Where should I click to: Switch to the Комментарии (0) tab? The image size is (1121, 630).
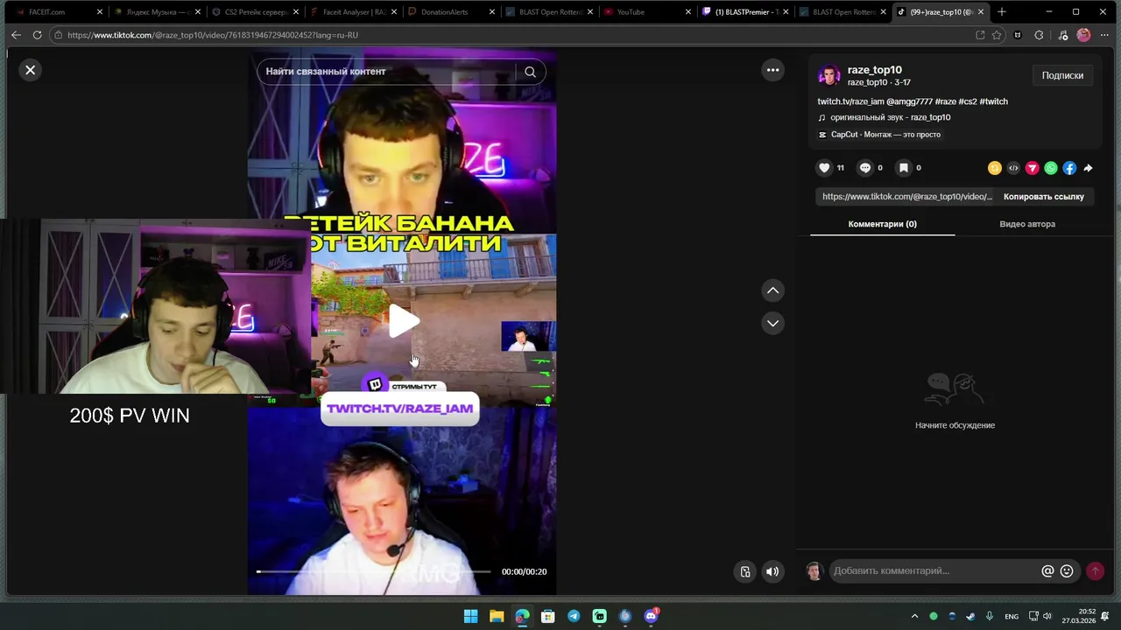882,224
